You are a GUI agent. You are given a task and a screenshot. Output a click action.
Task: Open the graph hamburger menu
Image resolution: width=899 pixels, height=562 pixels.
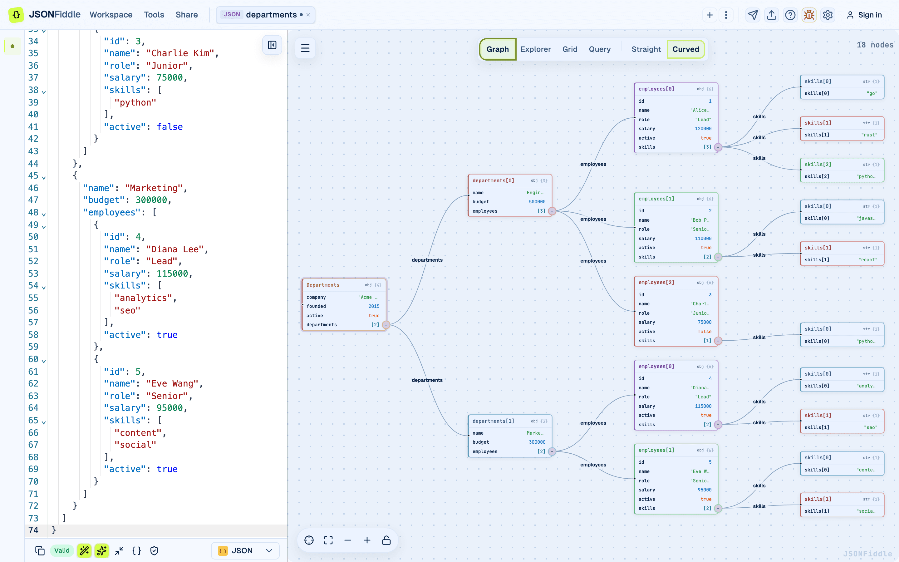click(x=305, y=48)
